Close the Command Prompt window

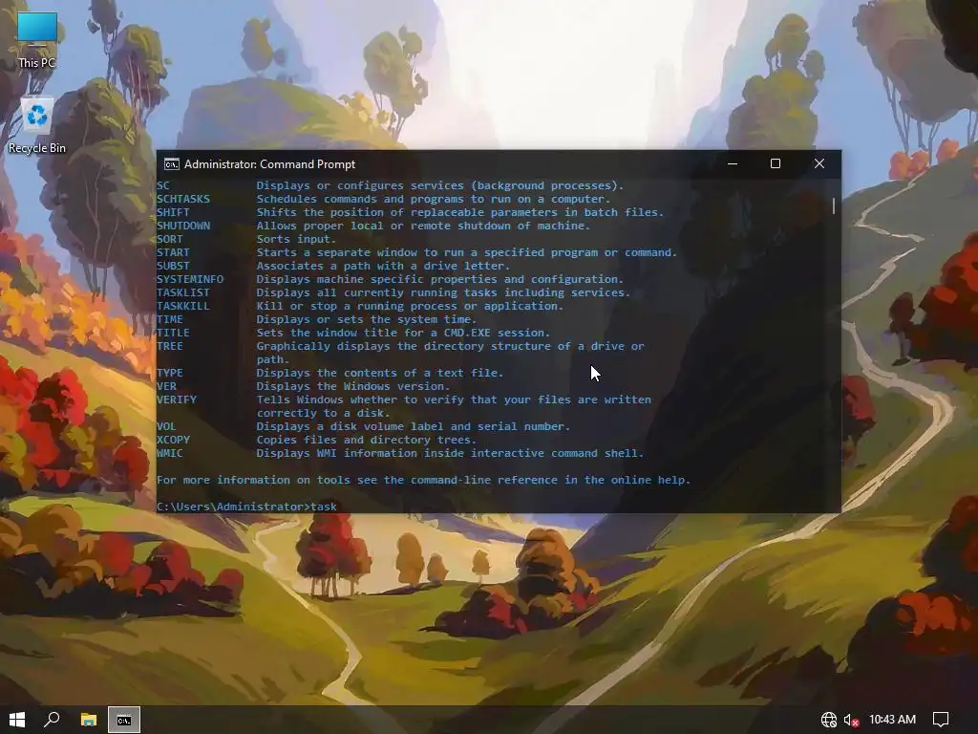(819, 163)
